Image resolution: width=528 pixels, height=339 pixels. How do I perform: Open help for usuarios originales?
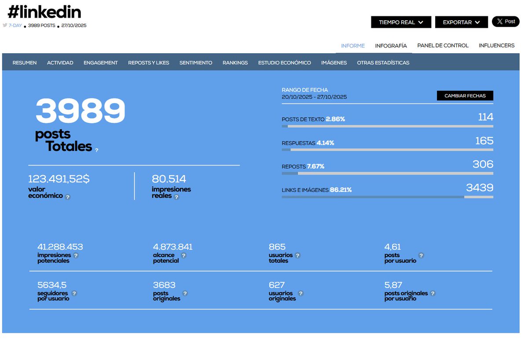click(x=301, y=293)
